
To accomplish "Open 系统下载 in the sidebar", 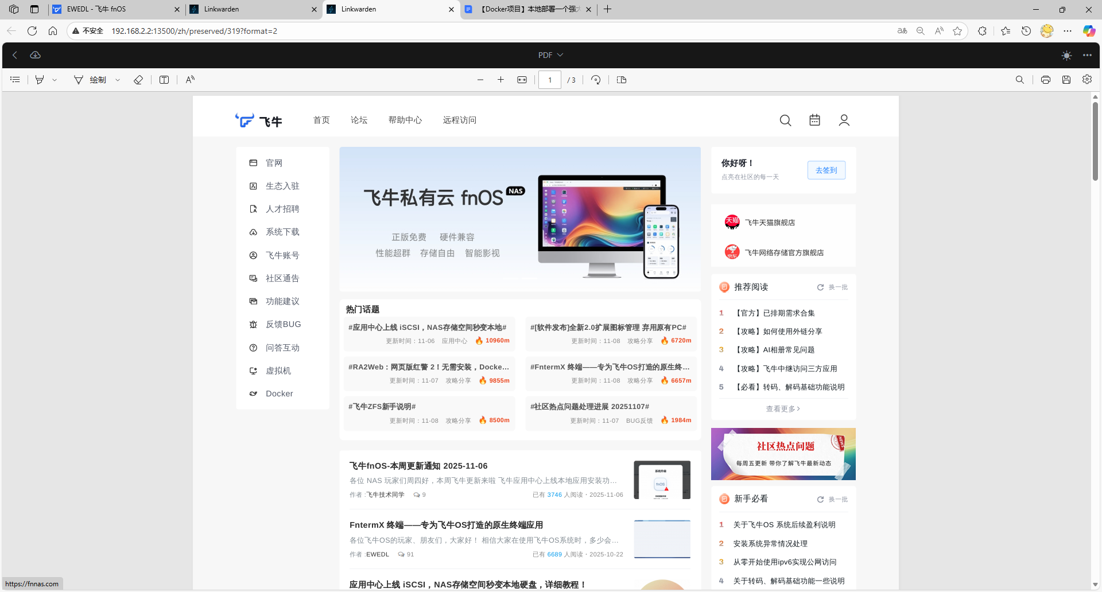I will (282, 232).
